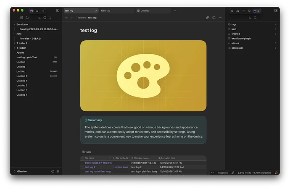This screenshot has height=188, width=290.
Task: Open the backlinks panel icon
Action: click(232, 11)
